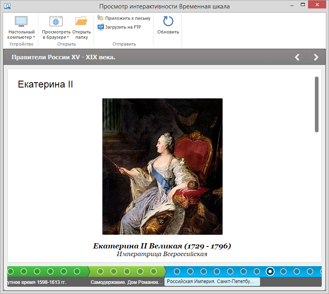The height and width of the screenshot is (294, 329).
Task: Open the Просмотреть в браузере dropdown
Action: coord(56,27)
